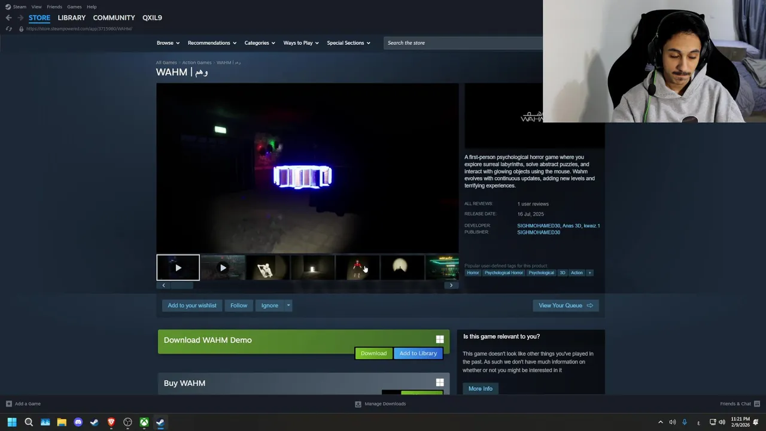This screenshot has width=766, height=431.
Task: Reload the page using the refresh icon
Action: click(x=8, y=29)
